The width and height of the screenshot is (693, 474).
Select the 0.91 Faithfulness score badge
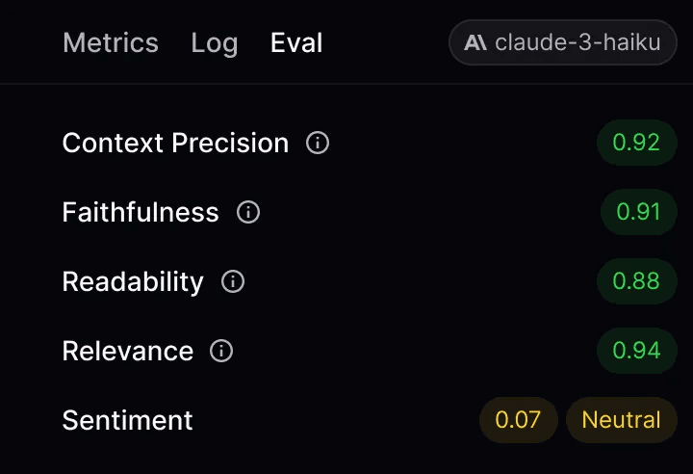[x=638, y=212]
